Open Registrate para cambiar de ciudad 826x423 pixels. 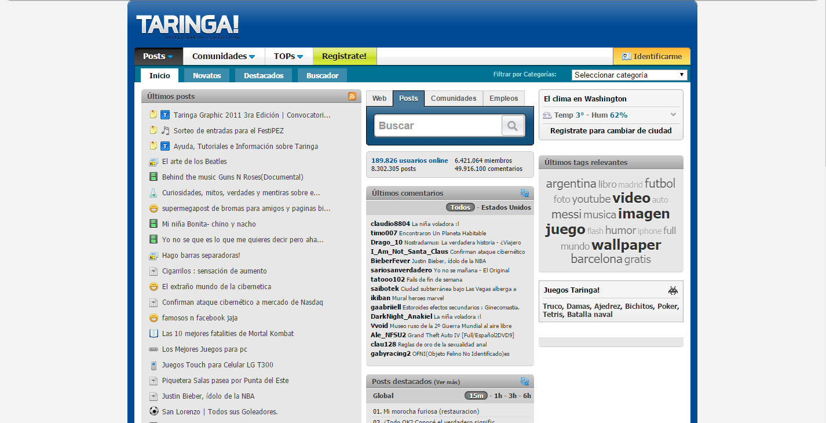[611, 130]
